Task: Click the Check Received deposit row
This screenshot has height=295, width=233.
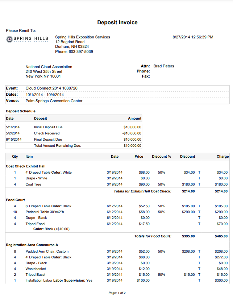Action: 47,133
